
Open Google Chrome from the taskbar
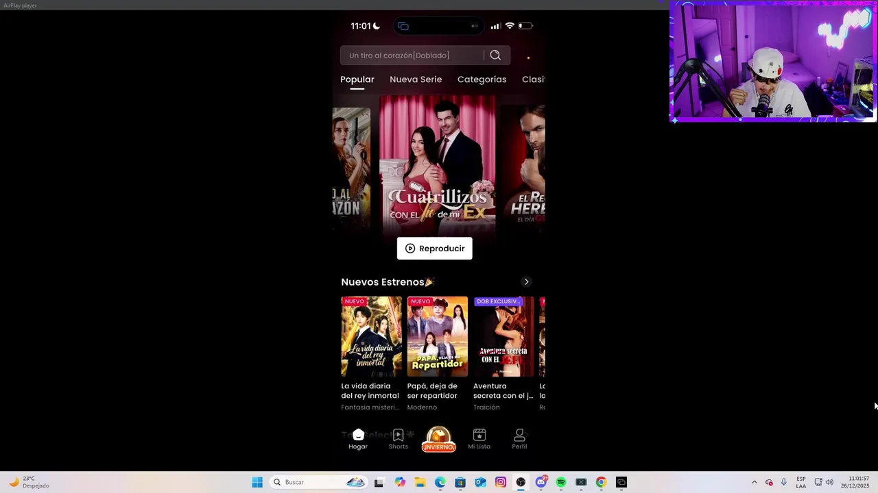601,482
